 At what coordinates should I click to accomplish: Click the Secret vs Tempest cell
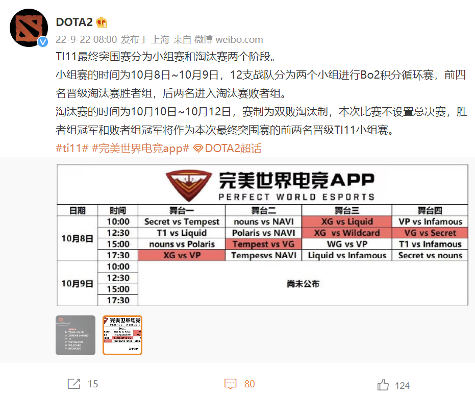point(182,221)
